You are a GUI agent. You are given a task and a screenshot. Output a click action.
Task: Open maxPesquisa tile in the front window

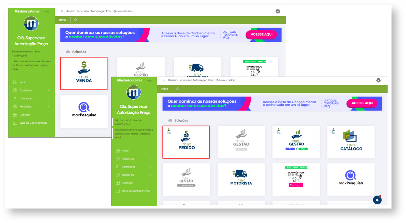pyautogui.click(x=351, y=180)
